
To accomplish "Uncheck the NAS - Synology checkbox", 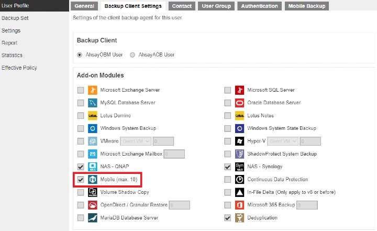I will click(x=227, y=167).
